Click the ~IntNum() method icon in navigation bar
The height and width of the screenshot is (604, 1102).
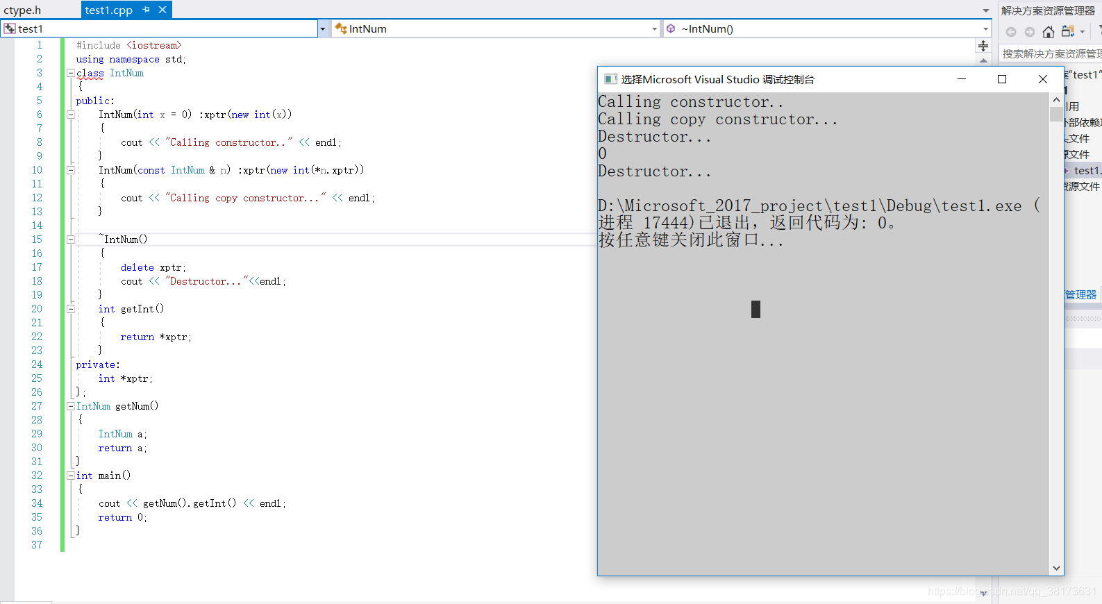671,28
